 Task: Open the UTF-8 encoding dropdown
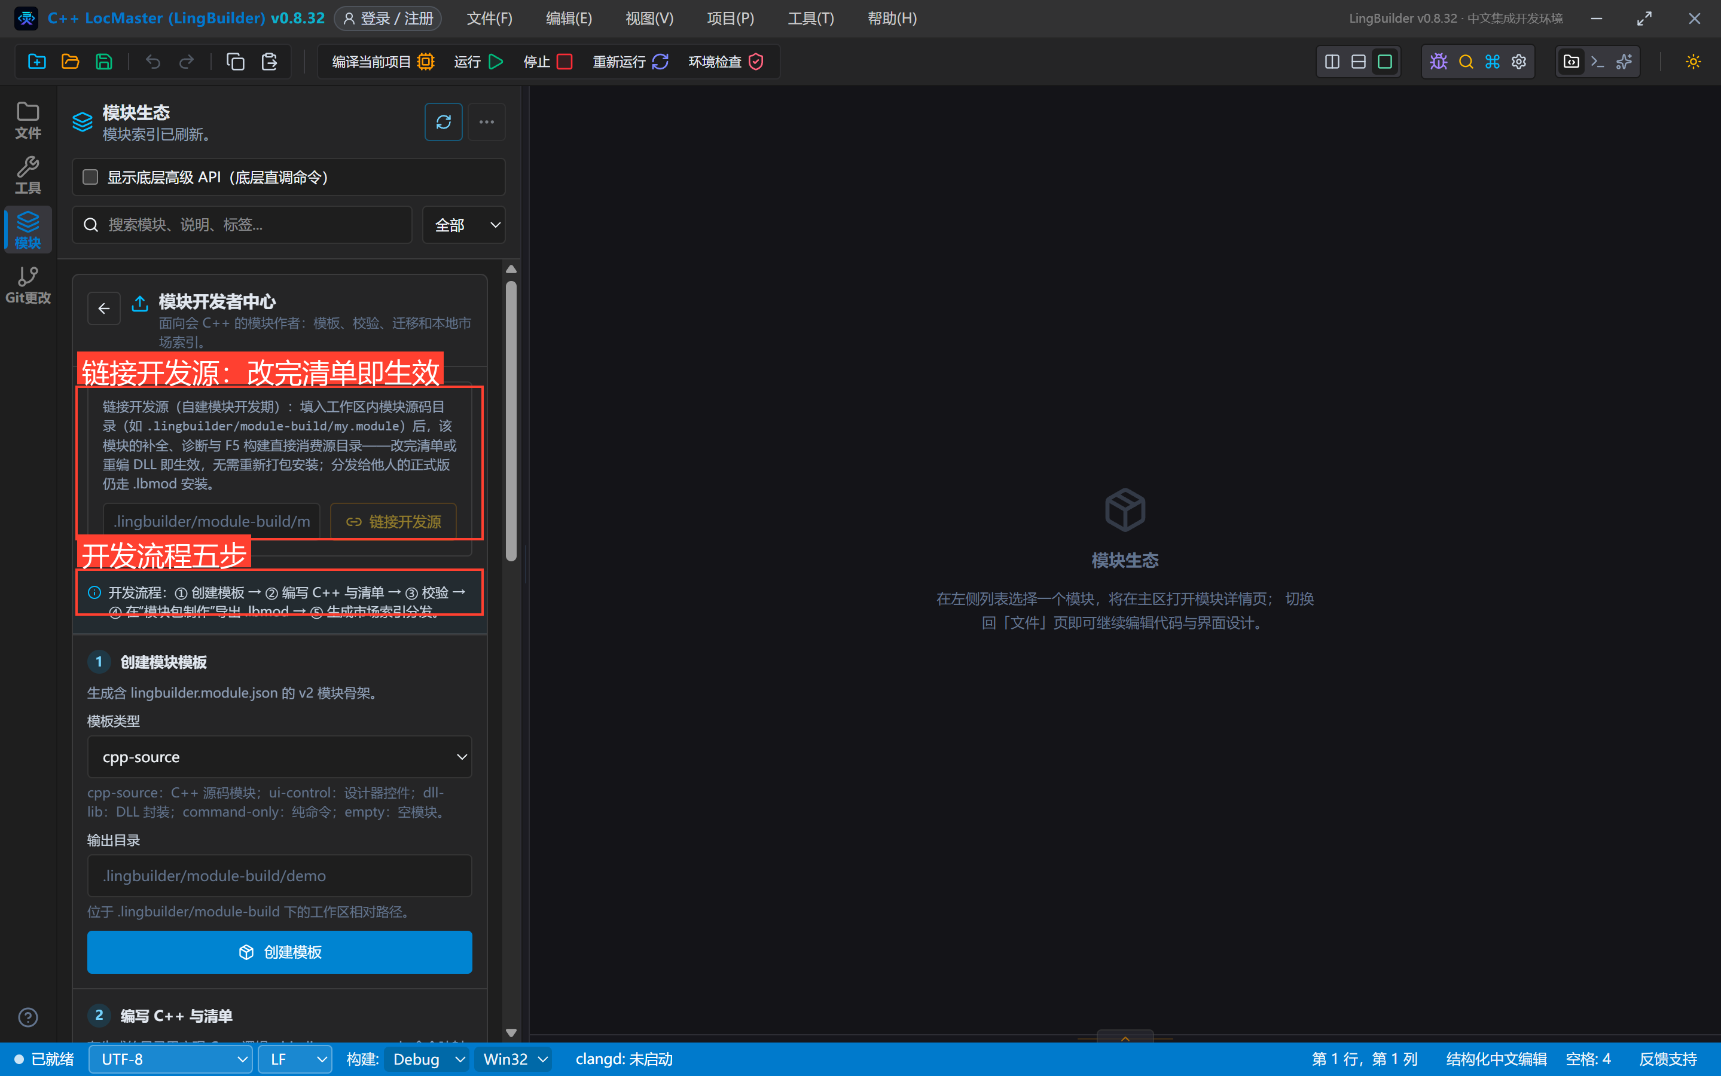tap(171, 1059)
